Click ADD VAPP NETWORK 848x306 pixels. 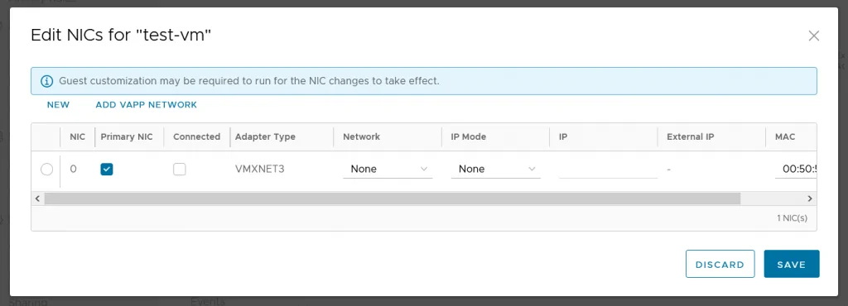click(x=146, y=105)
